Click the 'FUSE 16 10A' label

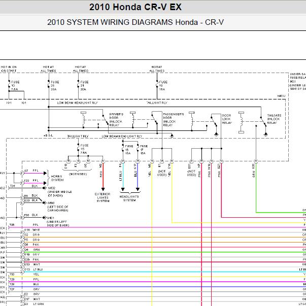coord(129,150)
